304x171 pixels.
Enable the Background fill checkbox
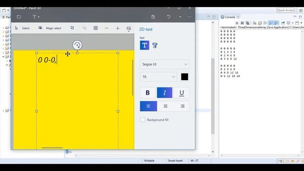point(142,120)
